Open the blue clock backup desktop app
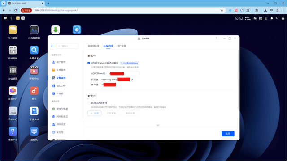This screenshot has width=287, height=161. pos(77,30)
